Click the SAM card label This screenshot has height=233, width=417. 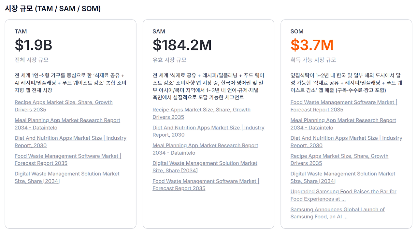159,32
